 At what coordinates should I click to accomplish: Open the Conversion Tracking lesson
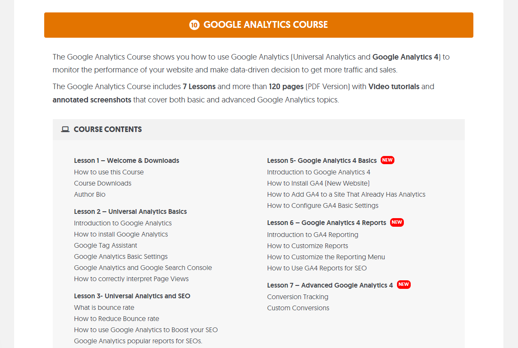click(x=297, y=297)
